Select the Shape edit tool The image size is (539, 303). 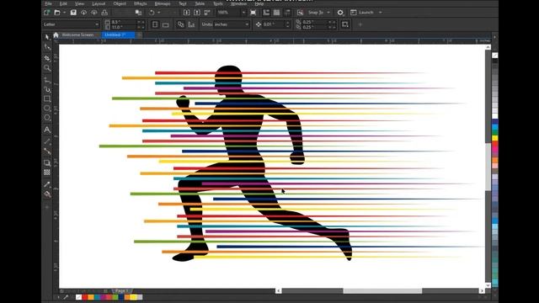point(47,47)
